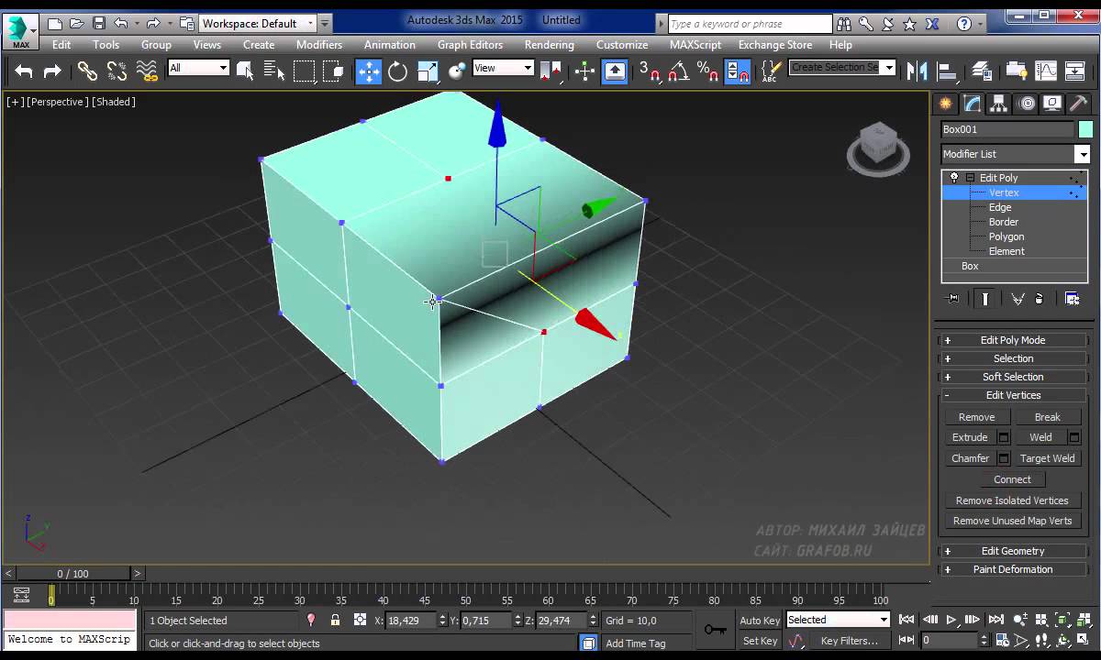1101x660 pixels.
Task: Activate the Select and Move tool
Action: (x=369, y=71)
